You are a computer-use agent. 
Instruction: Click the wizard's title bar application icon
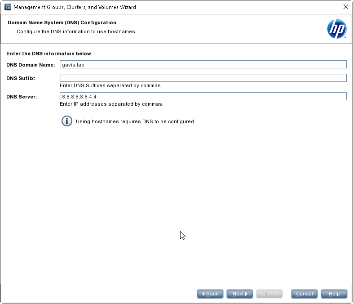pyautogui.click(x=8, y=7)
